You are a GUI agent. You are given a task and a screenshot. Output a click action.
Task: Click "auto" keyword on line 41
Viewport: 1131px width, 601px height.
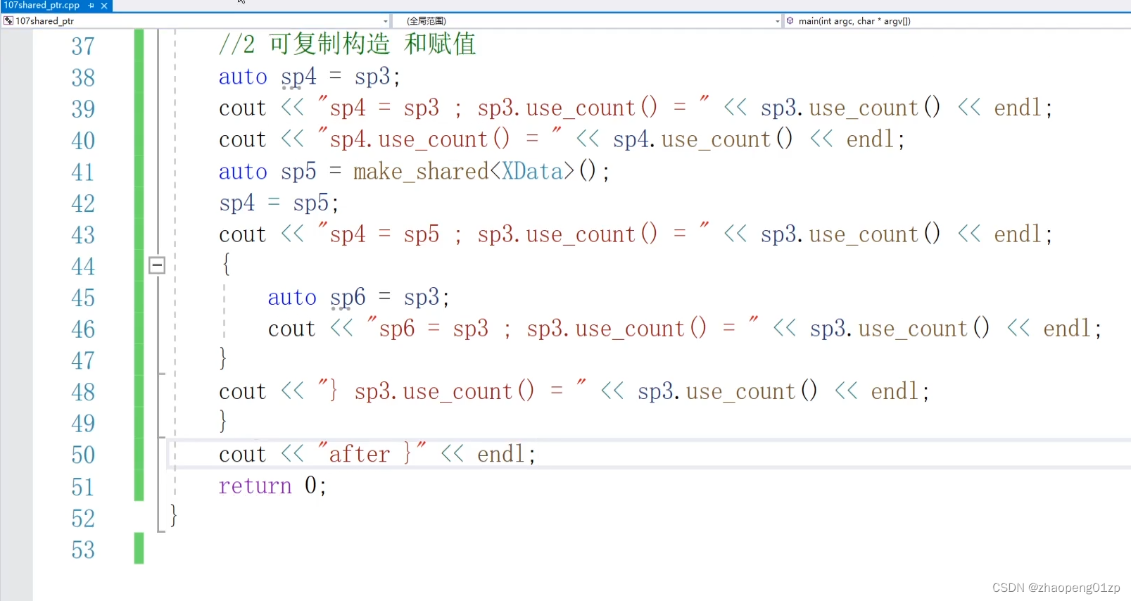click(x=243, y=172)
